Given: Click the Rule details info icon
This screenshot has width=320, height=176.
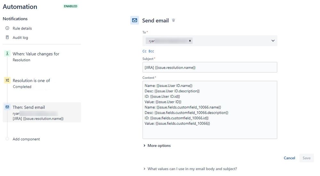Looking at the screenshot, I should (7, 28).
